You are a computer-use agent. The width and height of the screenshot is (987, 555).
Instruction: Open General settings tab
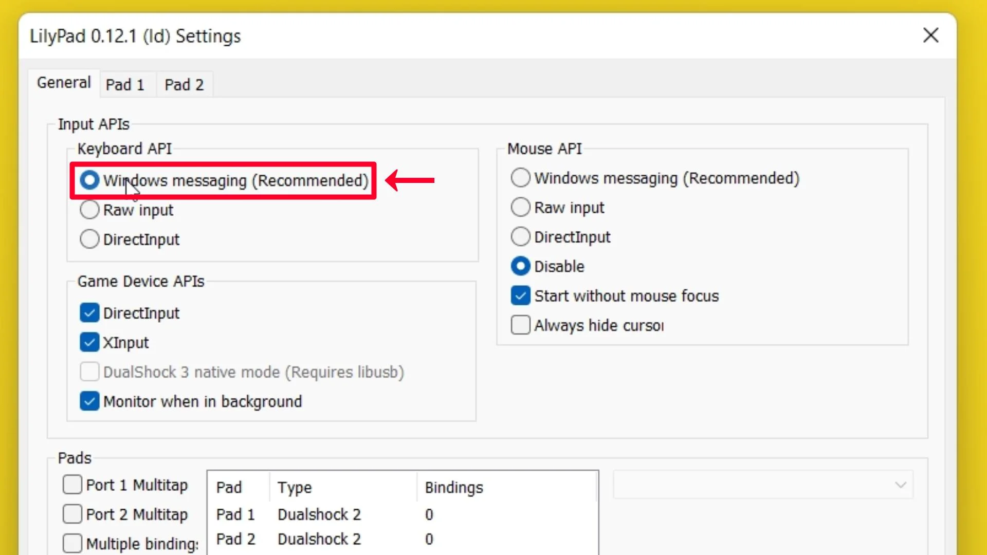(x=63, y=82)
